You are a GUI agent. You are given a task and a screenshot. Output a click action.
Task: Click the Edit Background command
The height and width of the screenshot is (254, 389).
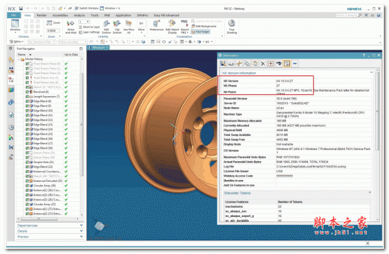204,27
